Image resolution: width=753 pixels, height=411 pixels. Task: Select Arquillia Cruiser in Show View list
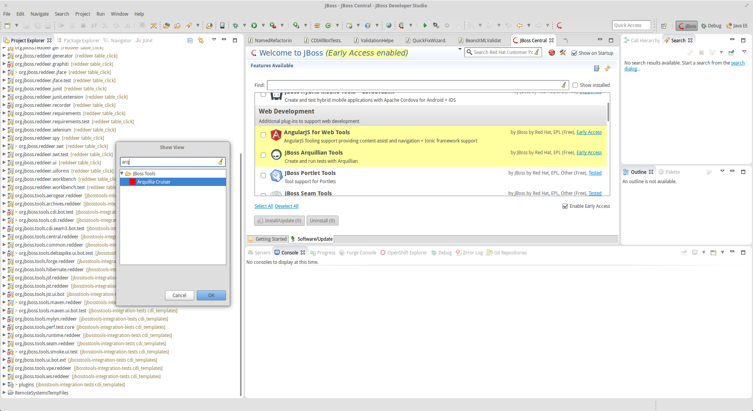[173, 182]
